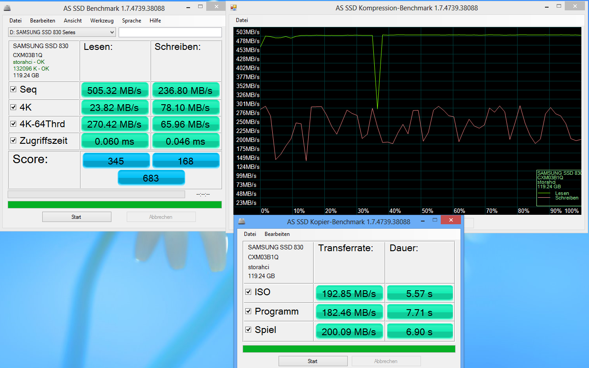589x368 pixels.
Task: Click the 'Lesen:' column header
Action: click(98, 47)
